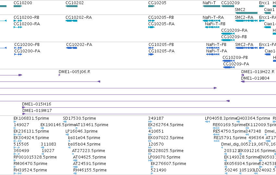Image resolution: width=276 pixels, height=175 pixels.
Task: Select the CG10209-RA transcript label
Action: (x=234, y=30)
